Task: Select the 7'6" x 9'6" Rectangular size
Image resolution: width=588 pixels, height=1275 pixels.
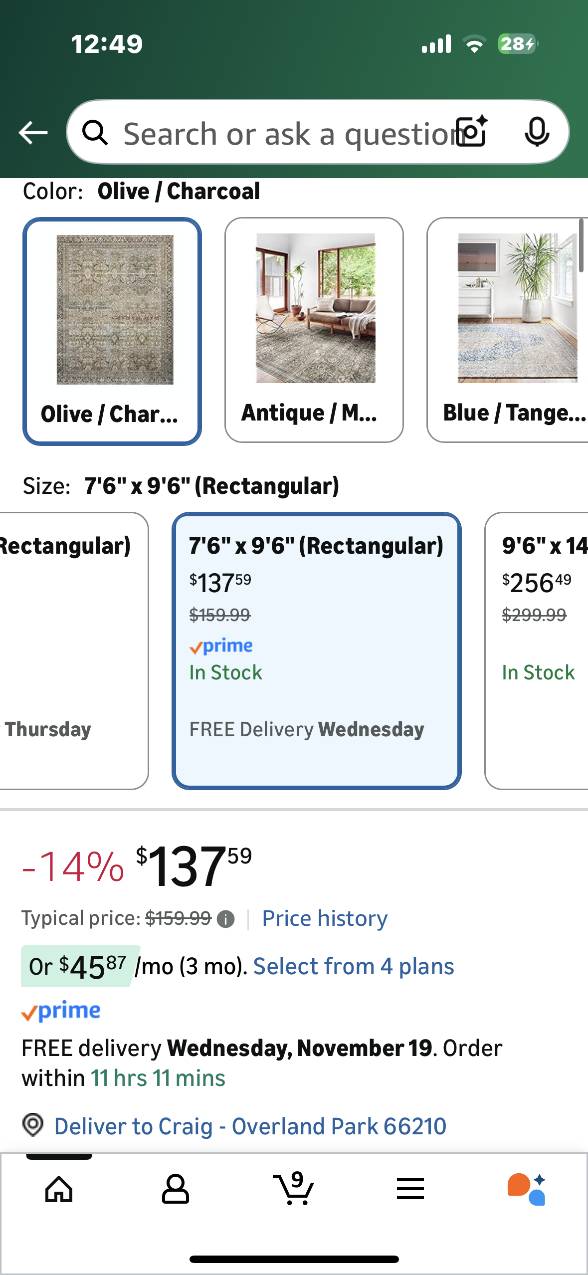Action: (x=317, y=650)
